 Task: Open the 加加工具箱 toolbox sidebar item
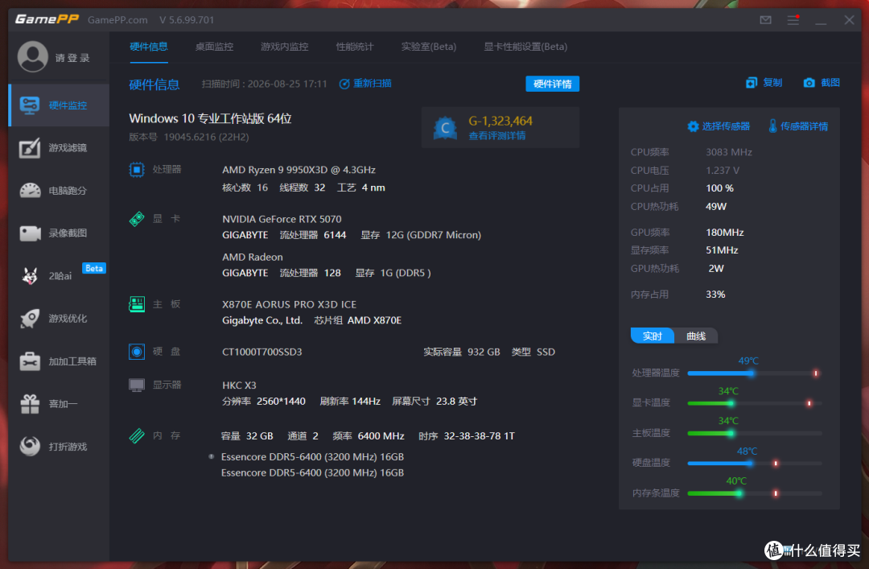pyautogui.click(x=60, y=361)
